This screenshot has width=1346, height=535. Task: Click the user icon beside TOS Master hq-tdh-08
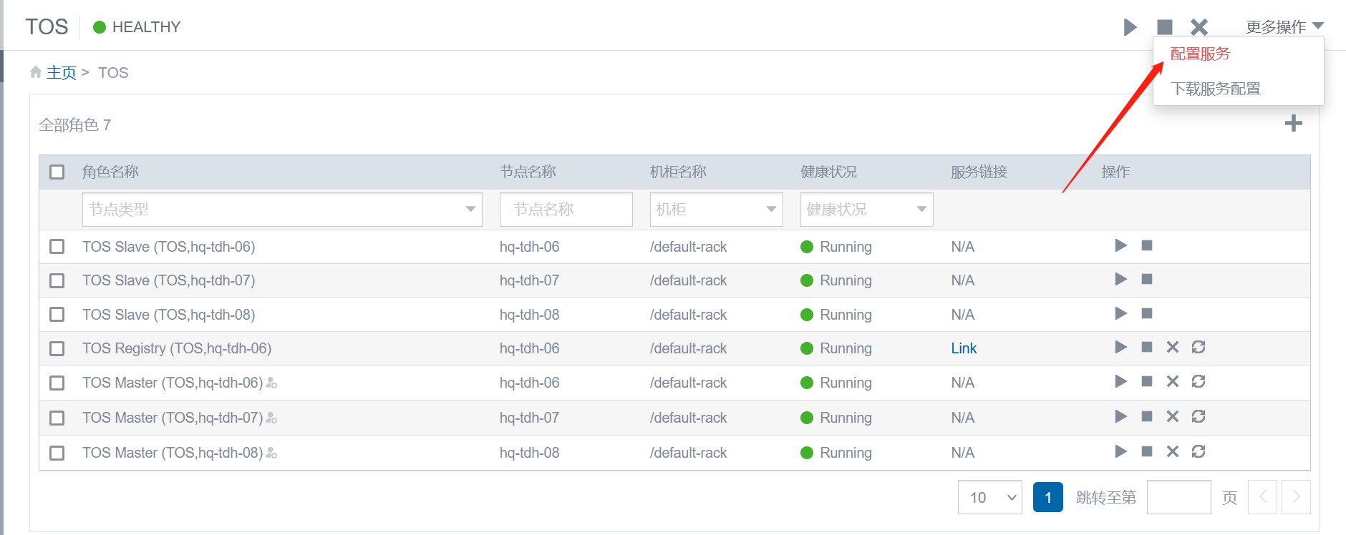(x=271, y=453)
